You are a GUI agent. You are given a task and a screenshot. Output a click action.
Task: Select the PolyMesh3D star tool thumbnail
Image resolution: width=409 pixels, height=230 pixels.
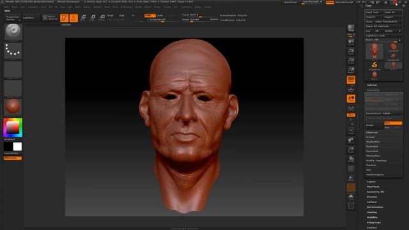[x=393, y=57]
